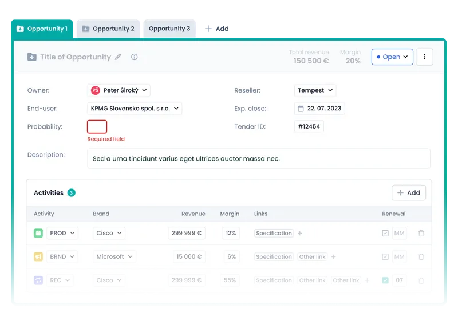Click the yellow megaphone BRND activity icon
This screenshot has width=458, height=325.
pos(38,257)
